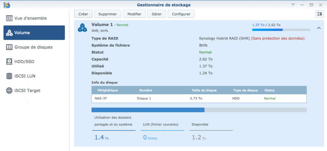Open the sort order icon button
Image resolution: width=327 pixels, height=151 pixels.
[x=319, y=14]
